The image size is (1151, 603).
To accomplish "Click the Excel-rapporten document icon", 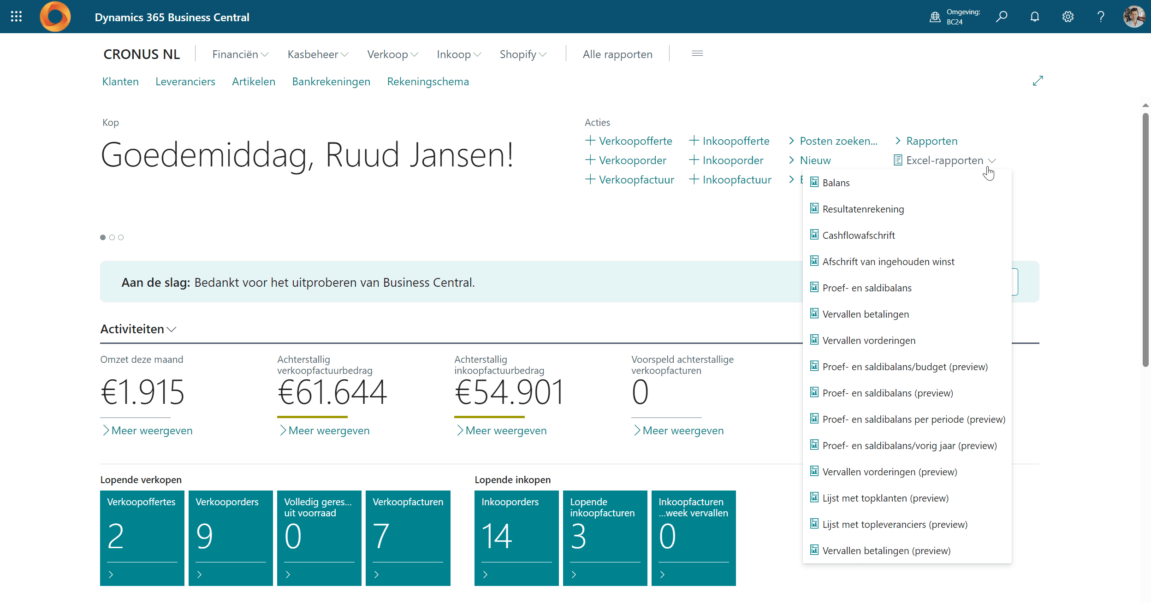I will 898,160.
